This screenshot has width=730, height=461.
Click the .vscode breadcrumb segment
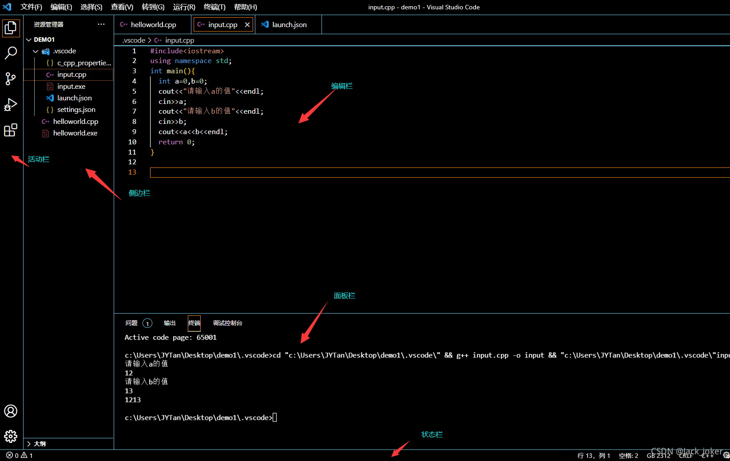(x=134, y=40)
